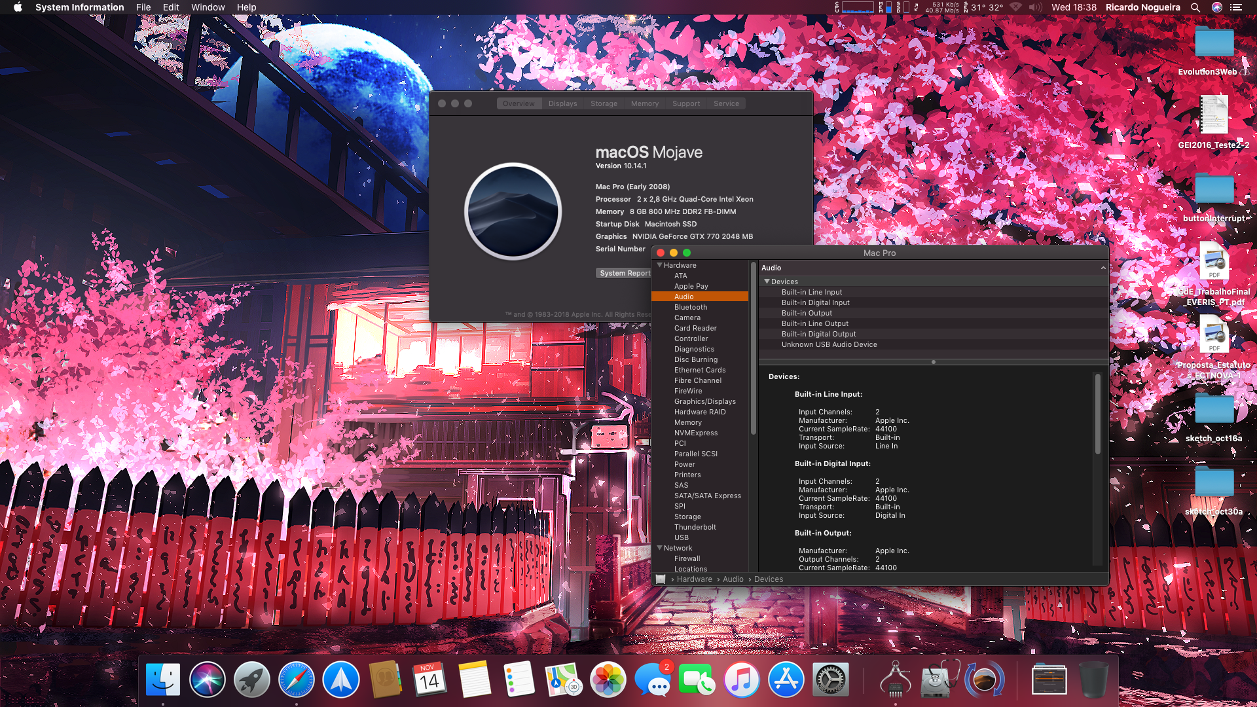Select Unknown USB Audio Device row
Viewport: 1257px width, 707px height.
pos(829,344)
